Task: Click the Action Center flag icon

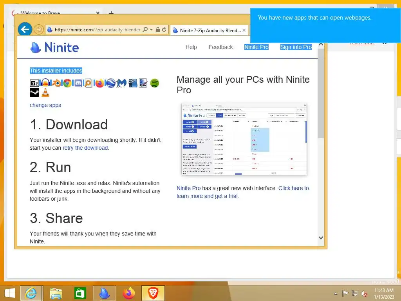Action: 345,293
